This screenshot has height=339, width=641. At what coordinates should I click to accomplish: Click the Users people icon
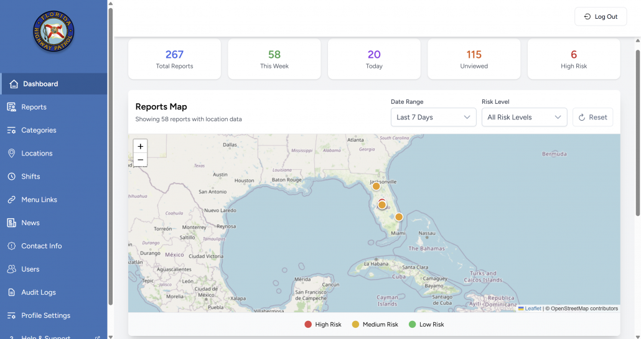[11, 269]
